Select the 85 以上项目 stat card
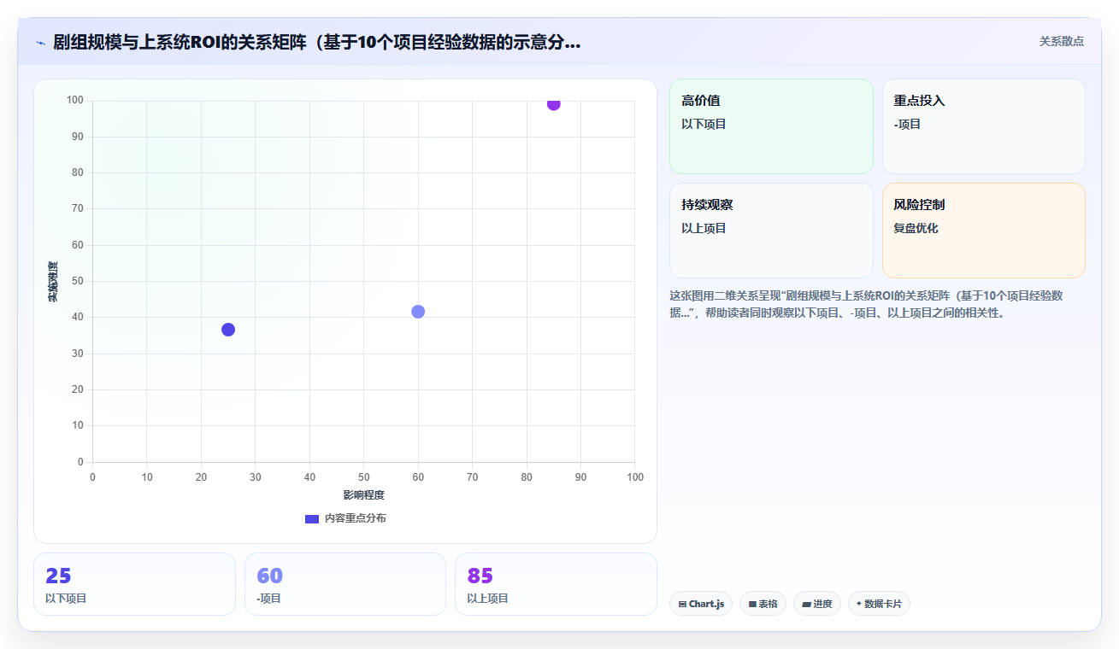1119x649 pixels. coord(556,584)
